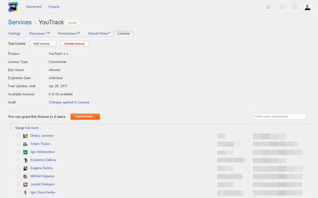Open the Hub logo home icon
This screenshot has height=198, width=318.
coord(13,7)
